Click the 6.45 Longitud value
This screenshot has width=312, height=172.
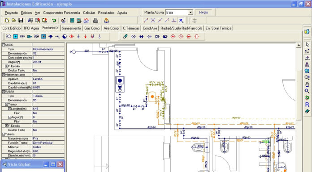(48, 109)
